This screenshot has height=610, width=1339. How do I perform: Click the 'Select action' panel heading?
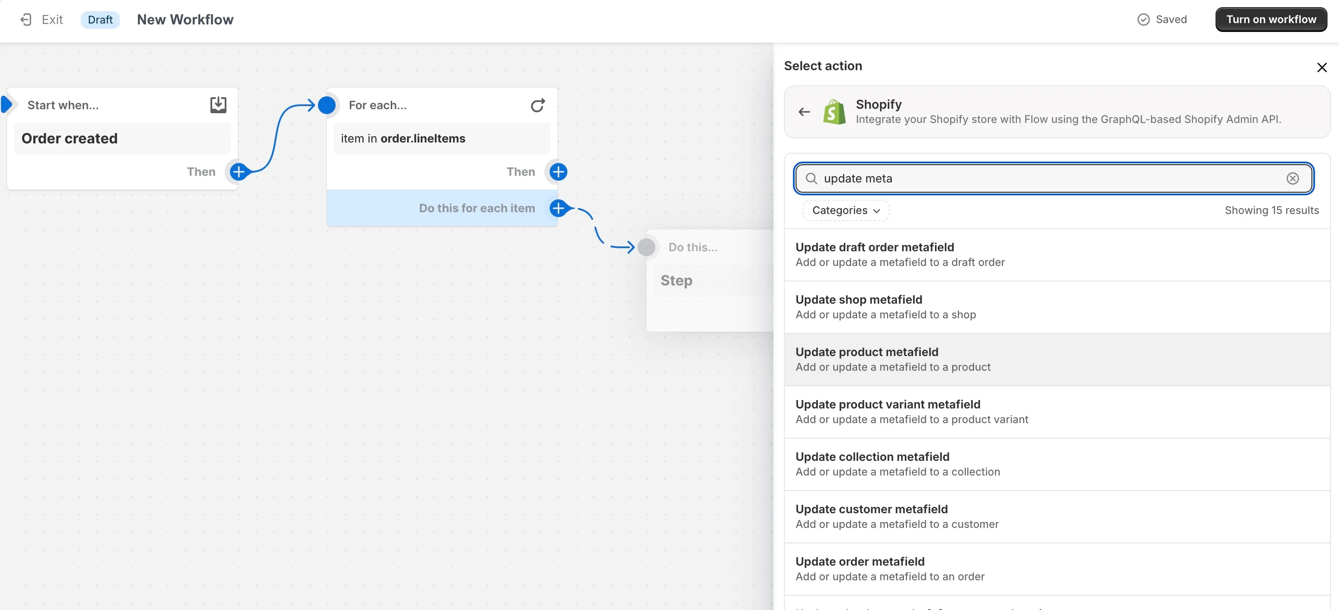pyautogui.click(x=823, y=66)
